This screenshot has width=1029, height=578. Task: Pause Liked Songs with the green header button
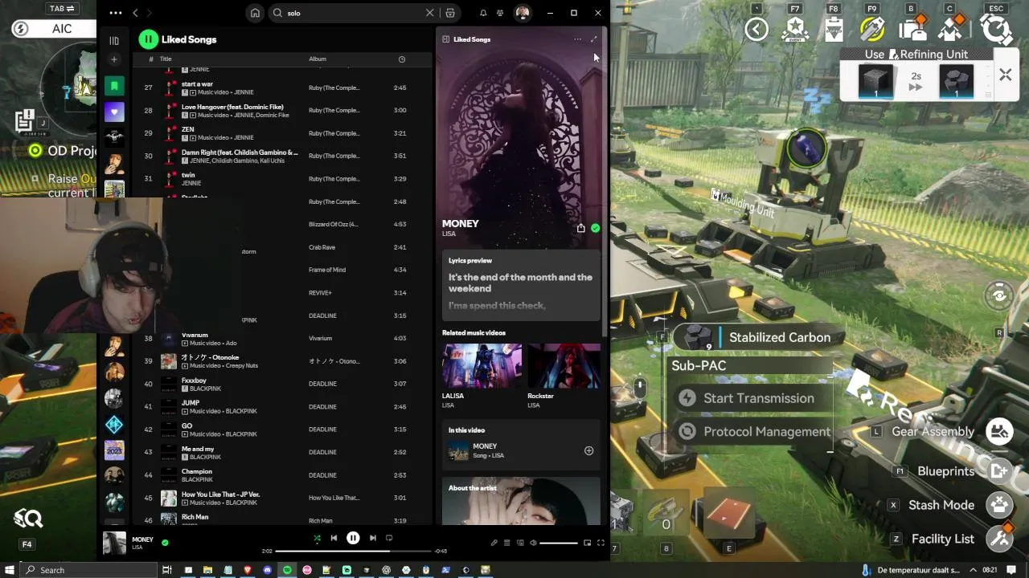point(148,39)
